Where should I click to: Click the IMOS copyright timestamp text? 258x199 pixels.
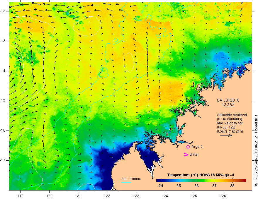click(x=256, y=150)
